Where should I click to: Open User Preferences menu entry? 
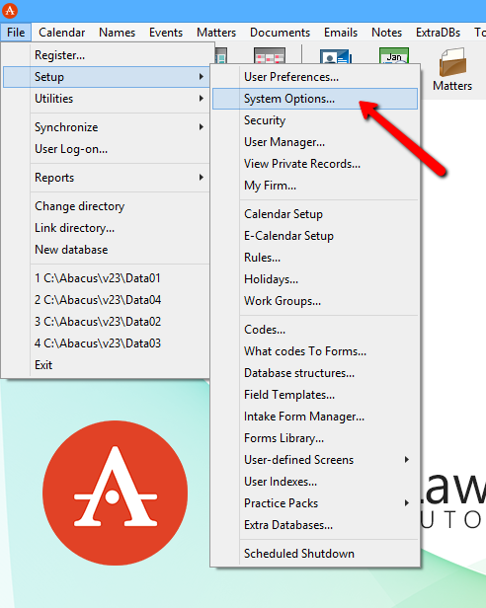point(315,77)
